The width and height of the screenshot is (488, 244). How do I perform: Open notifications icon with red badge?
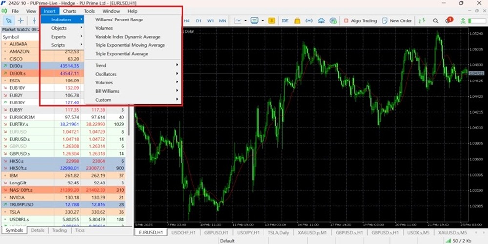click(x=448, y=20)
